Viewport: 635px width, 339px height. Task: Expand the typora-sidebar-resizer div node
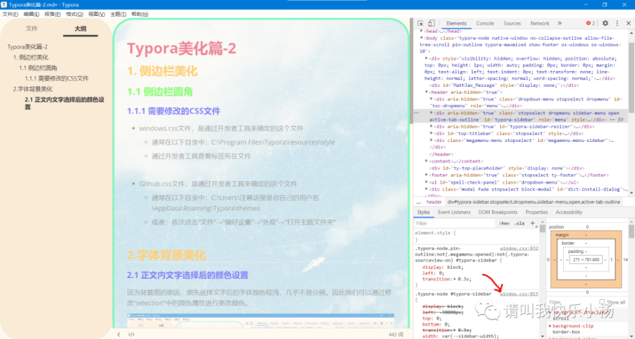(431, 127)
